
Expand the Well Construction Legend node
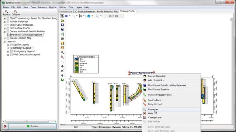coord(8,55)
